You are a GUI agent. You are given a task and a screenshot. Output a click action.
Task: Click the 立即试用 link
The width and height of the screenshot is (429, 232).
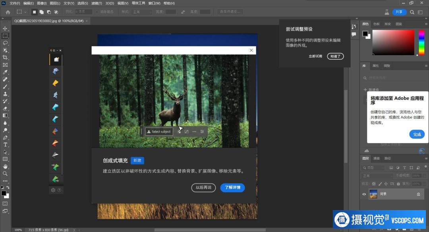[315, 56]
